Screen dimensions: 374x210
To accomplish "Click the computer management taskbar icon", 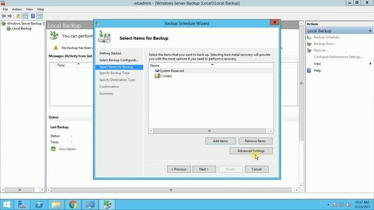I will [x=90, y=205].
